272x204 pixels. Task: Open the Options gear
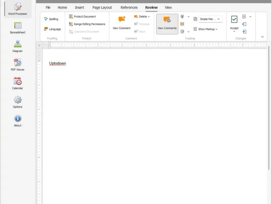coord(18,102)
